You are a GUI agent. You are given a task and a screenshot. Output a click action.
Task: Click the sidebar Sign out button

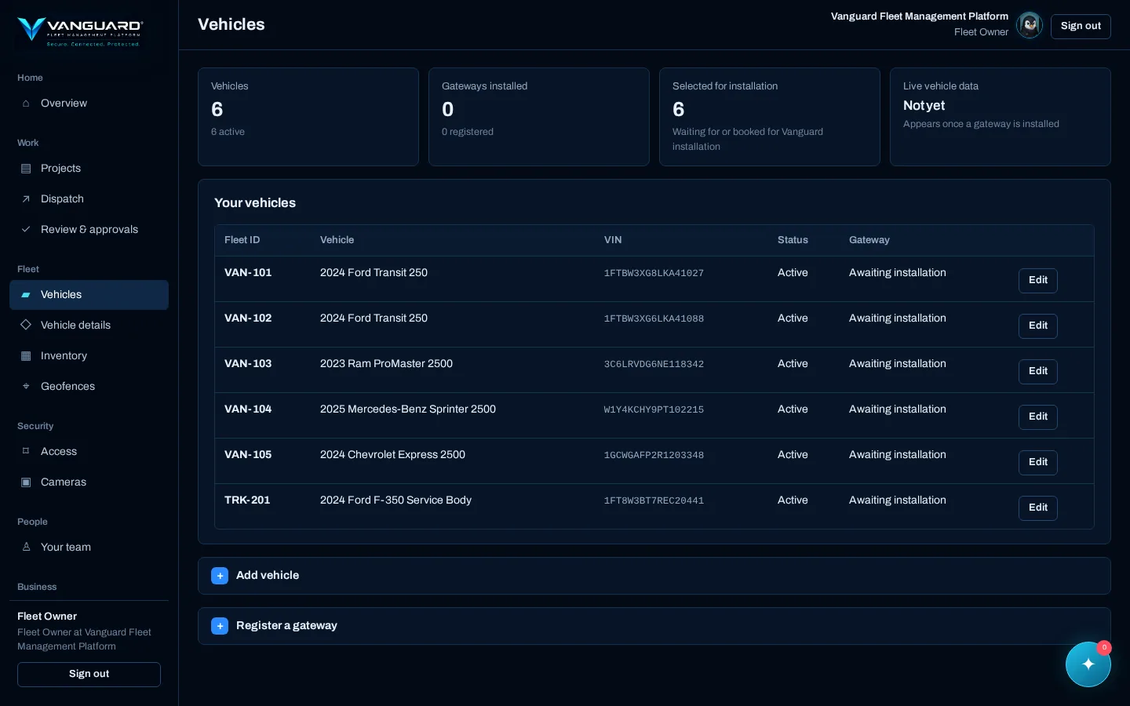89,675
